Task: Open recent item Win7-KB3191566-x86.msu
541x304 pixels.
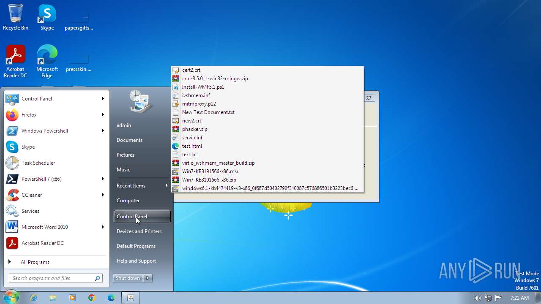Action: tap(267, 171)
